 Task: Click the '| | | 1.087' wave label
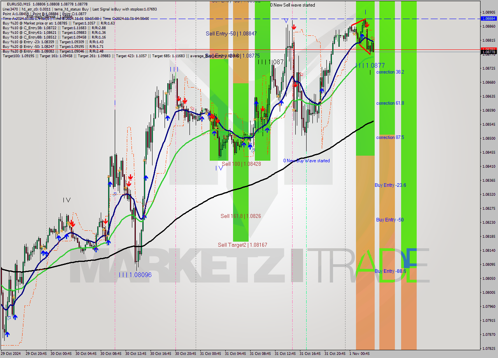click(271, 62)
